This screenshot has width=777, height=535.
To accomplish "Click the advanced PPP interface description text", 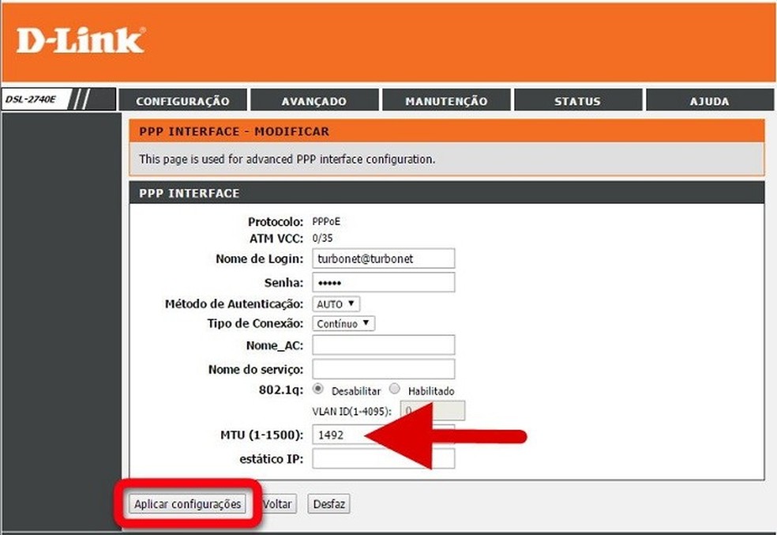I will click(x=287, y=159).
